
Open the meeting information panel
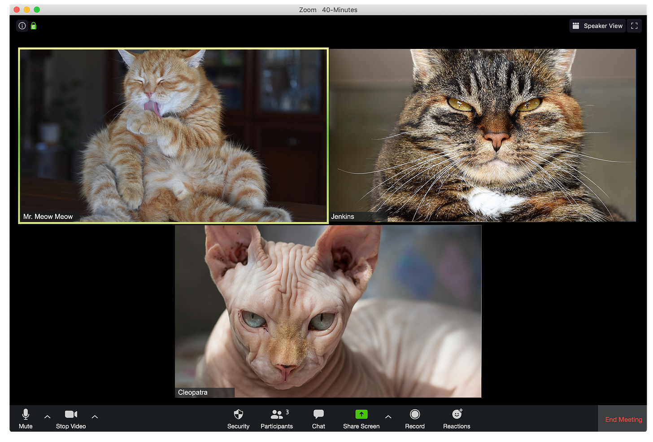[22, 26]
